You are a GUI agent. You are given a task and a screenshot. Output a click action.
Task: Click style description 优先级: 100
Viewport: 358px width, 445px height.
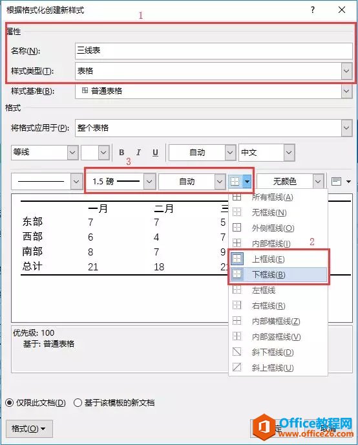34,332
